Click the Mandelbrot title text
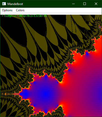This screenshot has width=102, height=117. coord(15,4)
